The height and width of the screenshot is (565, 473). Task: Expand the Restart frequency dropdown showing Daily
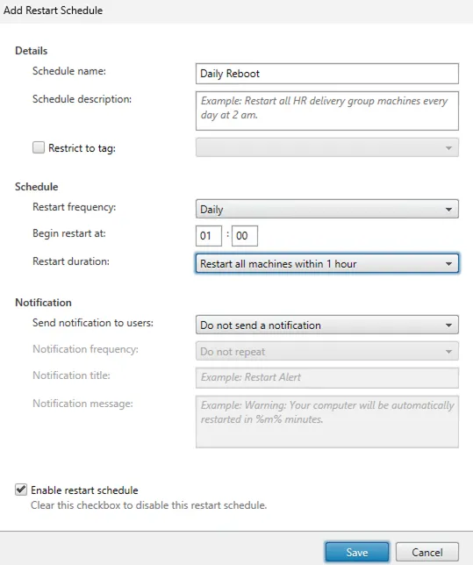[x=327, y=209]
